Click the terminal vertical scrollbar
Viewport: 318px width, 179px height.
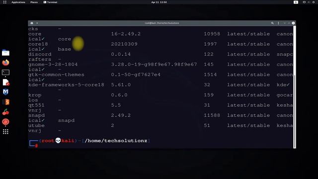pos(295,111)
